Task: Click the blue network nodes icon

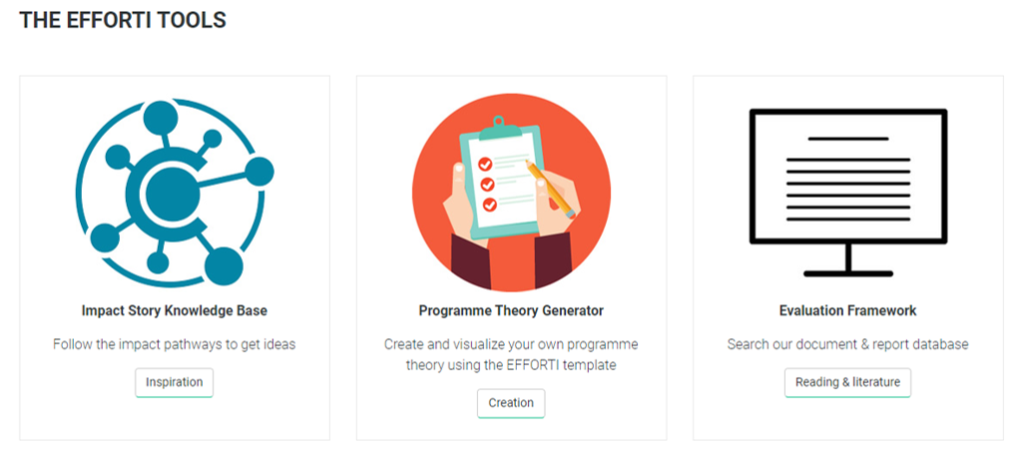Action: click(175, 193)
